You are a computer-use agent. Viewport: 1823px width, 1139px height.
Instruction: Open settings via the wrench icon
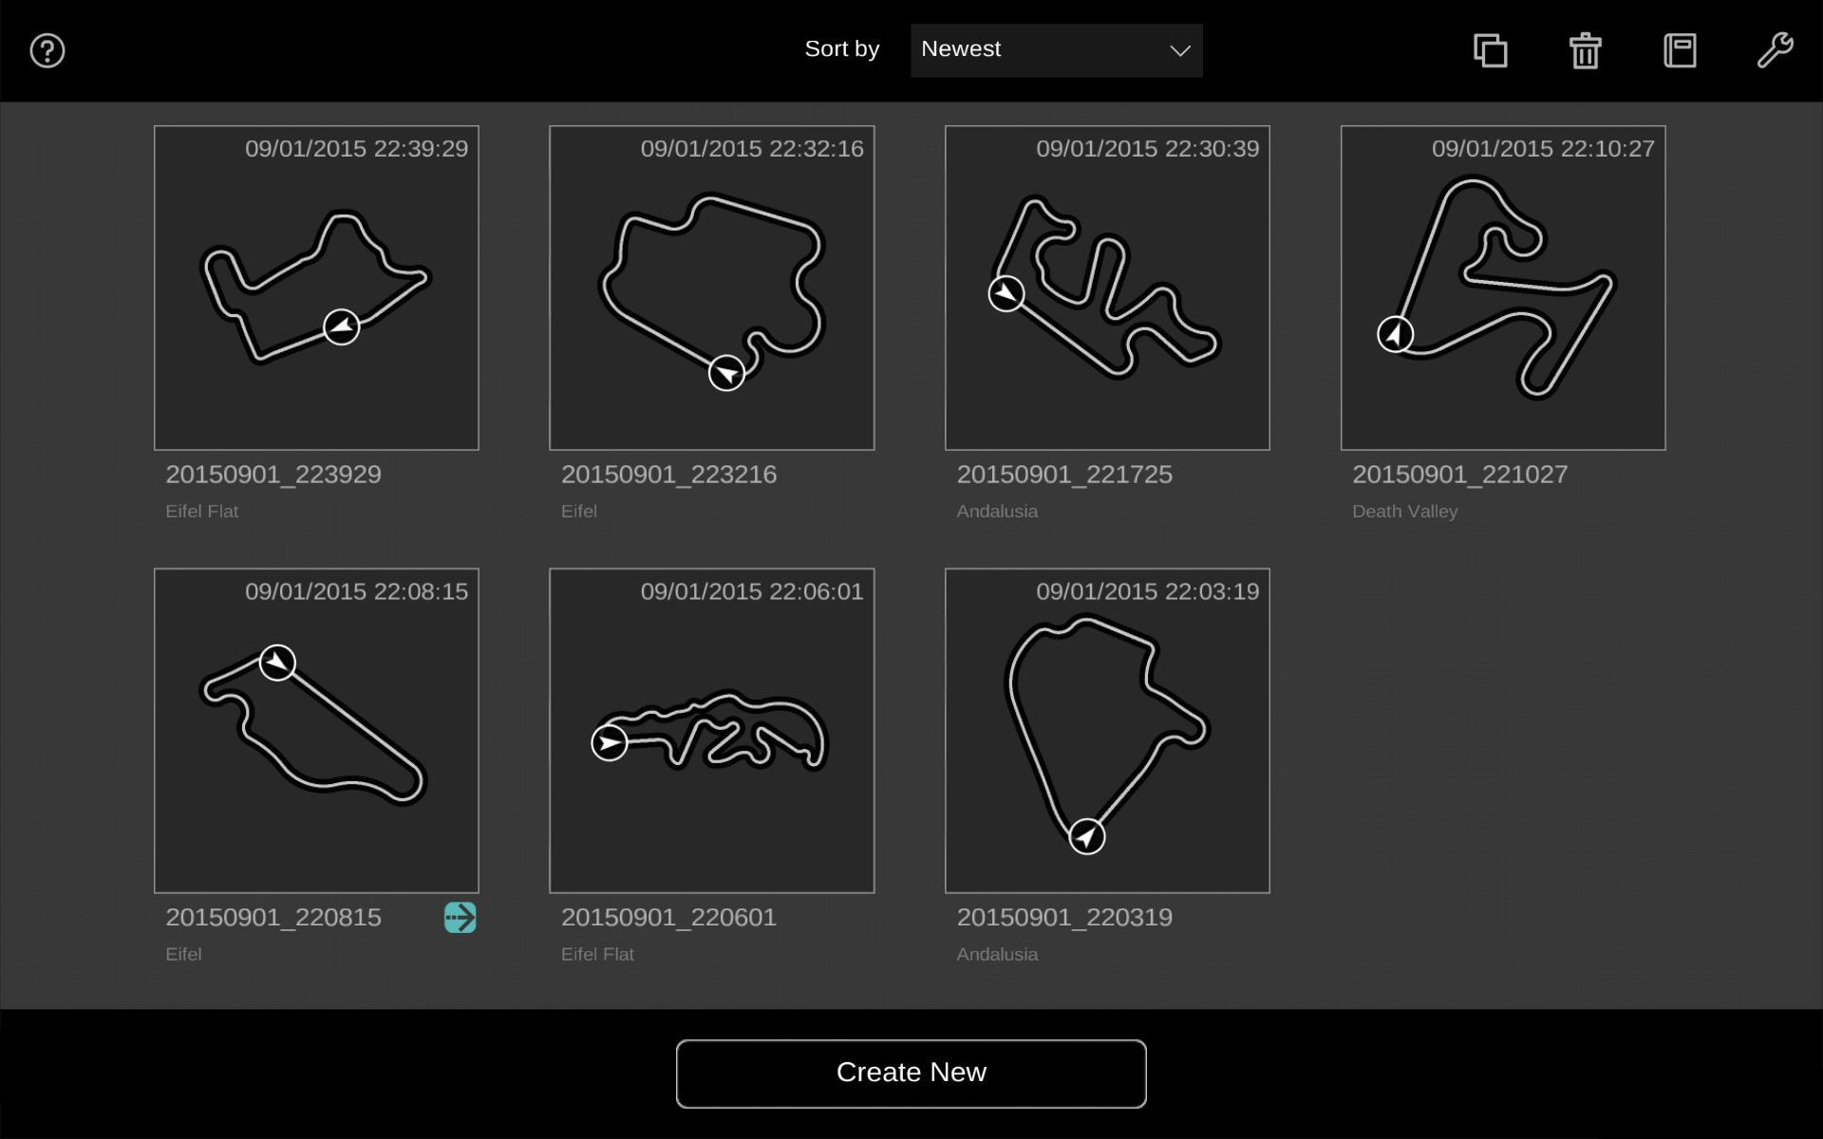pyautogui.click(x=1774, y=50)
